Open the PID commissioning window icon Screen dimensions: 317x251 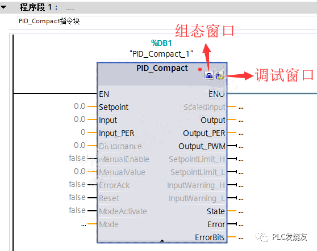[219, 75]
